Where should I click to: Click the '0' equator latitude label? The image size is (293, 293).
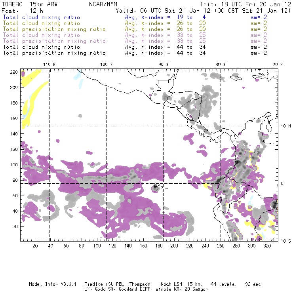[282, 183]
